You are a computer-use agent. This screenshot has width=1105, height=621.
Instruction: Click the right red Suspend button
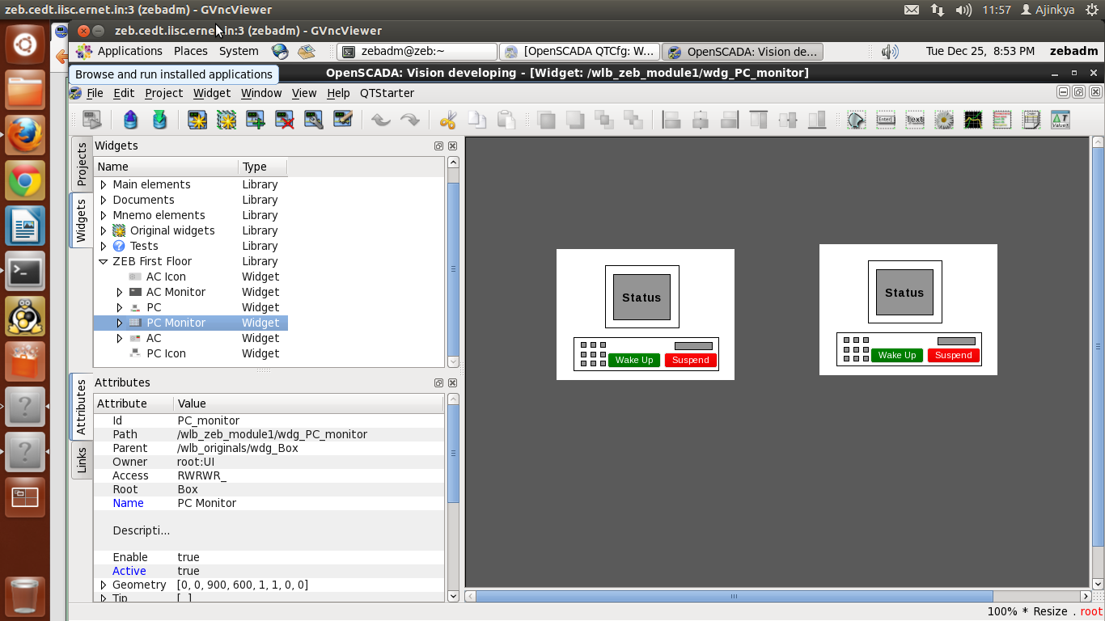pos(954,355)
